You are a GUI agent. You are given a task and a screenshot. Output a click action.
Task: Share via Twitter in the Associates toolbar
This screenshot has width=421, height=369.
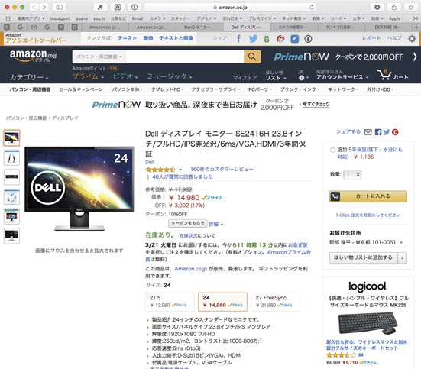[x=253, y=39]
